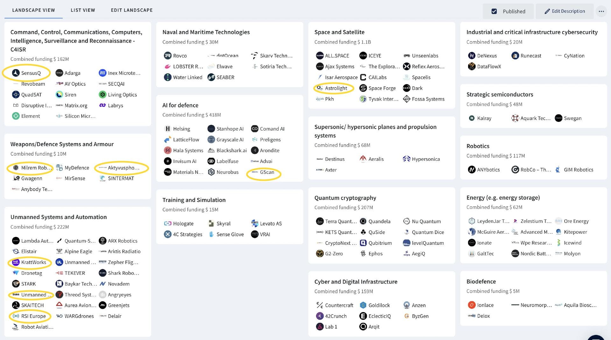Click the SEABER logo icon
Viewport: 611px width, 340px height.
(211, 77)
